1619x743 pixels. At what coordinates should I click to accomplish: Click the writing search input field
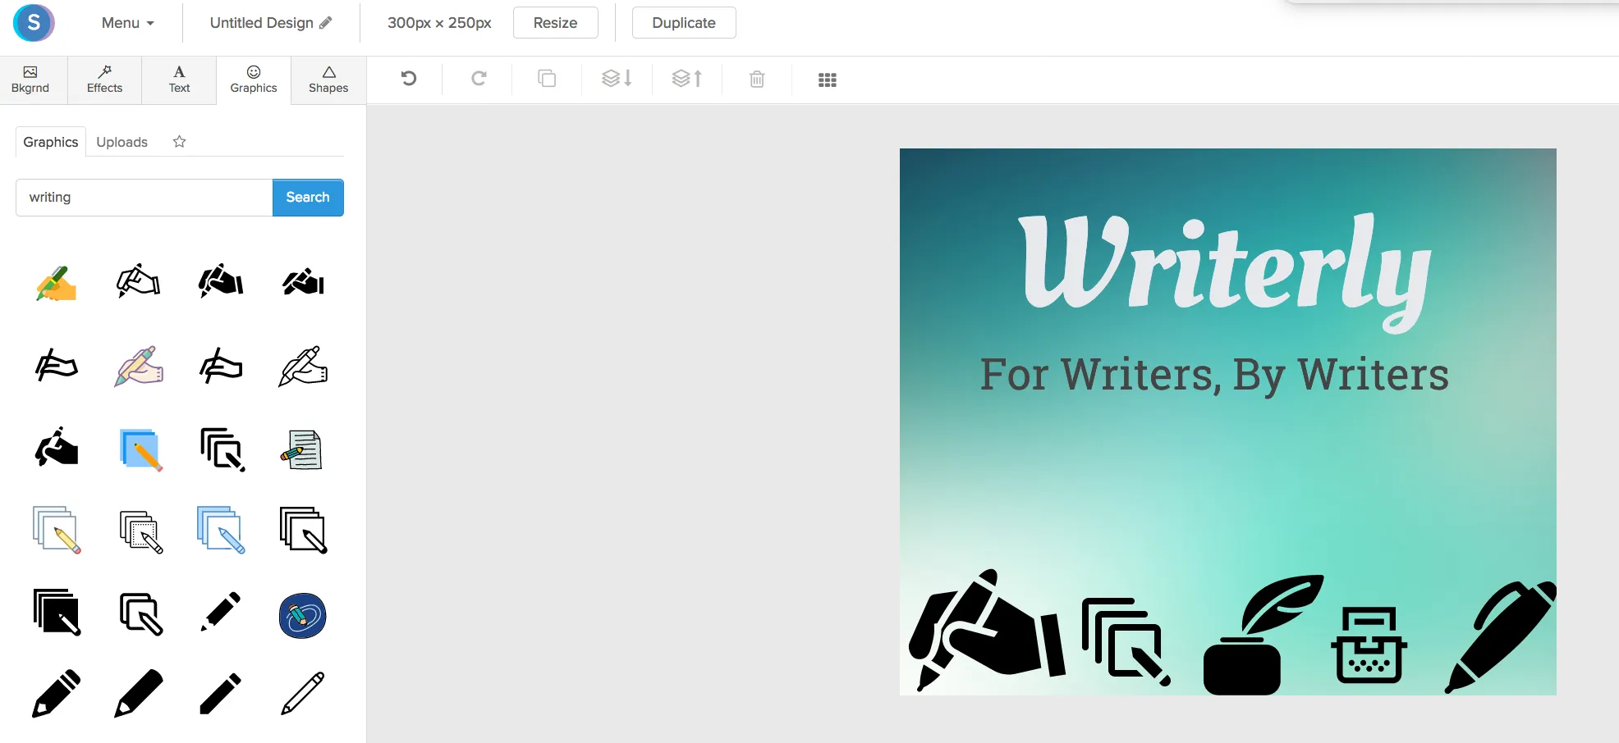click(144, 198)
